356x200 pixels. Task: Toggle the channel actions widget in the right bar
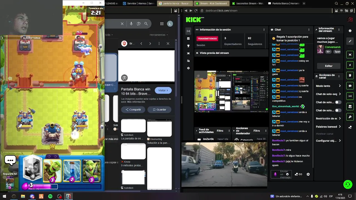(x=350, y=106)
